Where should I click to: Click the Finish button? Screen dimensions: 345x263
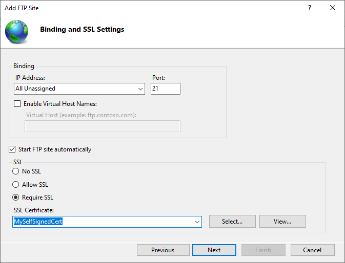click(x=263, y=250)
